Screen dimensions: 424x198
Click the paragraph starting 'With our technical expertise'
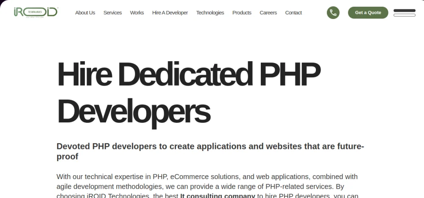click(x=207, y=186)
